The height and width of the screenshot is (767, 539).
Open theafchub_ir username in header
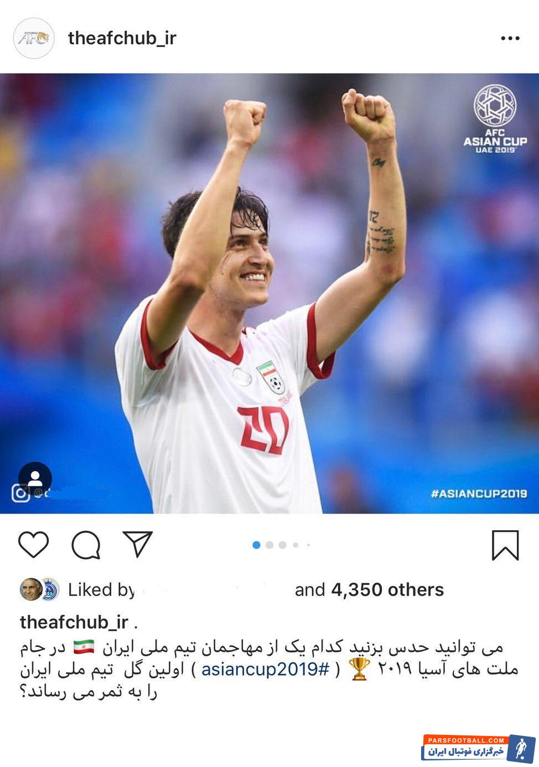[x=122, y=38]
